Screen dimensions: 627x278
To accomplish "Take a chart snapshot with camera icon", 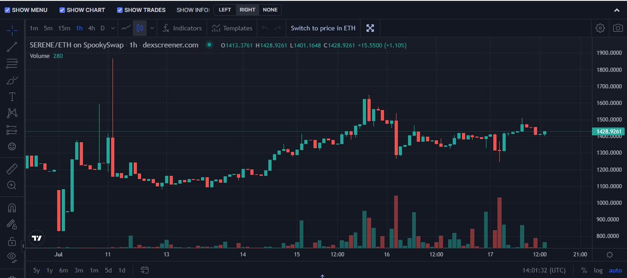I will [617, 28].
